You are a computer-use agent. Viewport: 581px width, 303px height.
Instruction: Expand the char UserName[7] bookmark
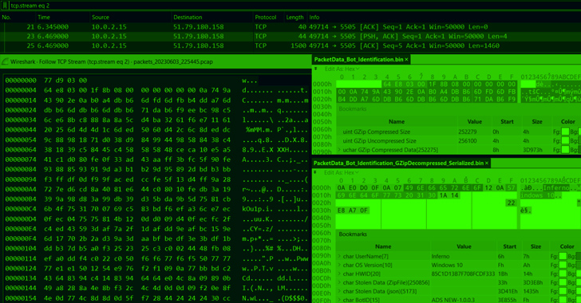(339, 256)
